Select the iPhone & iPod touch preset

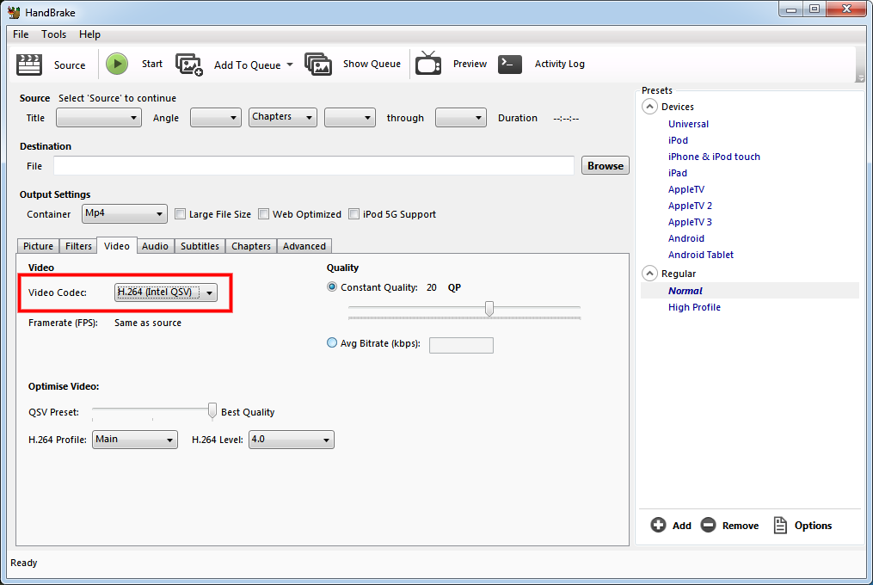714,157
